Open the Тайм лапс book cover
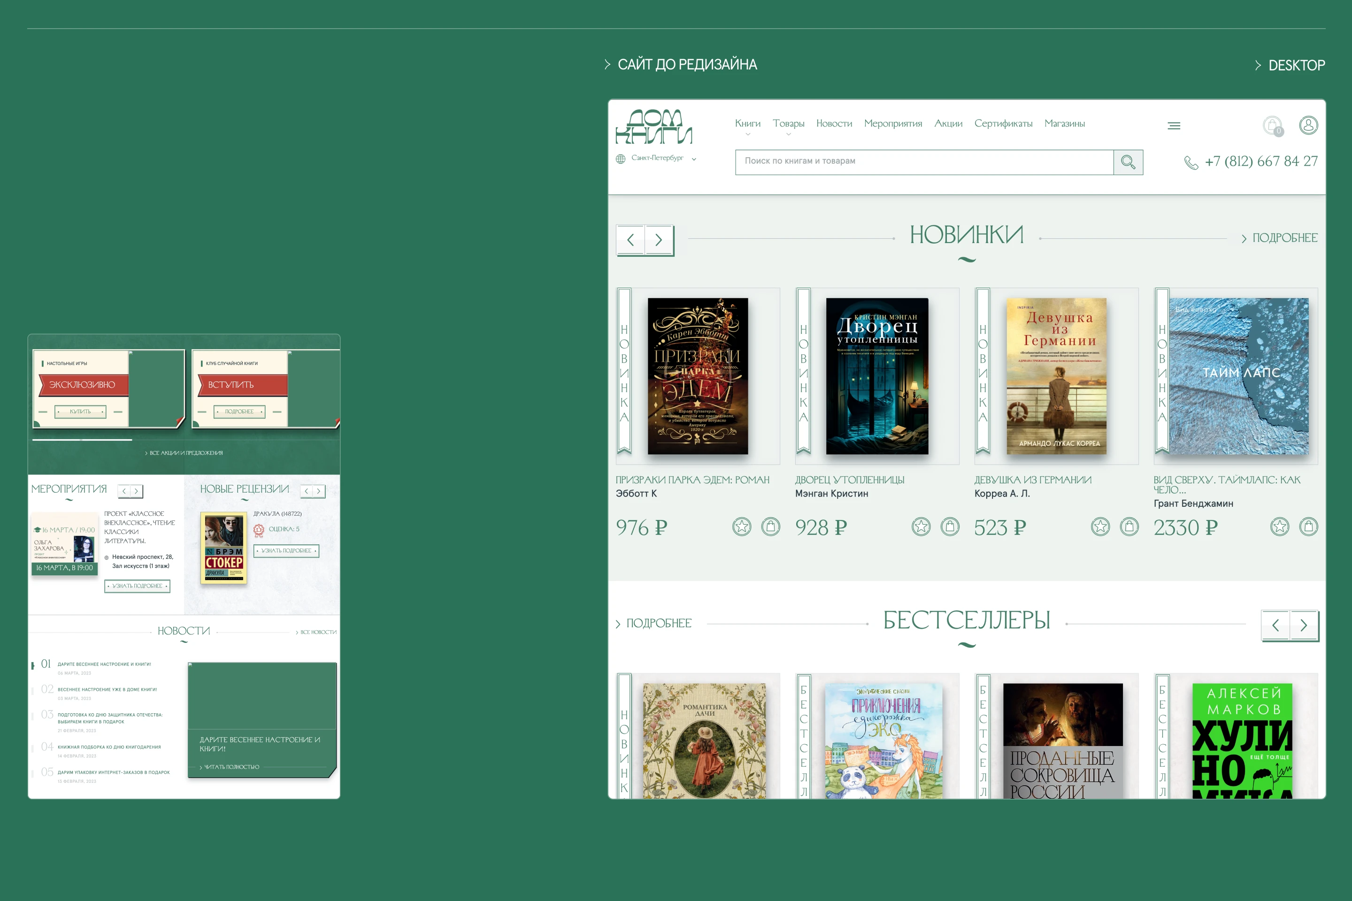The height and width of the screenshot is (901, 1352). pyautogui.click(x=1239, y=376)
